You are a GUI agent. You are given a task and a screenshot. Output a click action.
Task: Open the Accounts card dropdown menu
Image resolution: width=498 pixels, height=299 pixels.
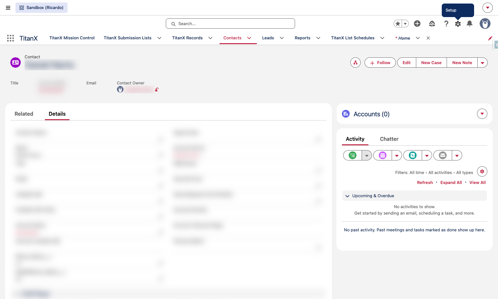(482, 114)
